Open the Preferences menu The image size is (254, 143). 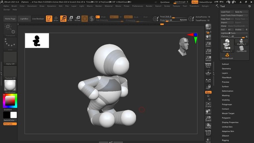click(x=138, y=6)
